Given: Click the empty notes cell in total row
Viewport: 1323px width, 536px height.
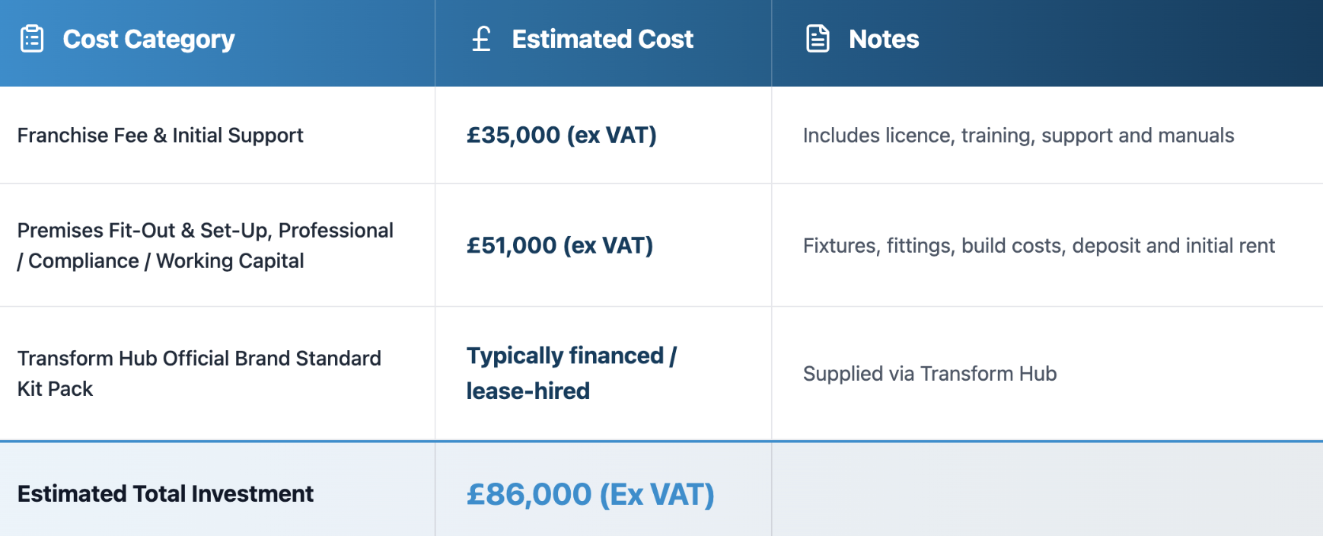Looking at the screenshot, I should click(x=1047, y=489).
